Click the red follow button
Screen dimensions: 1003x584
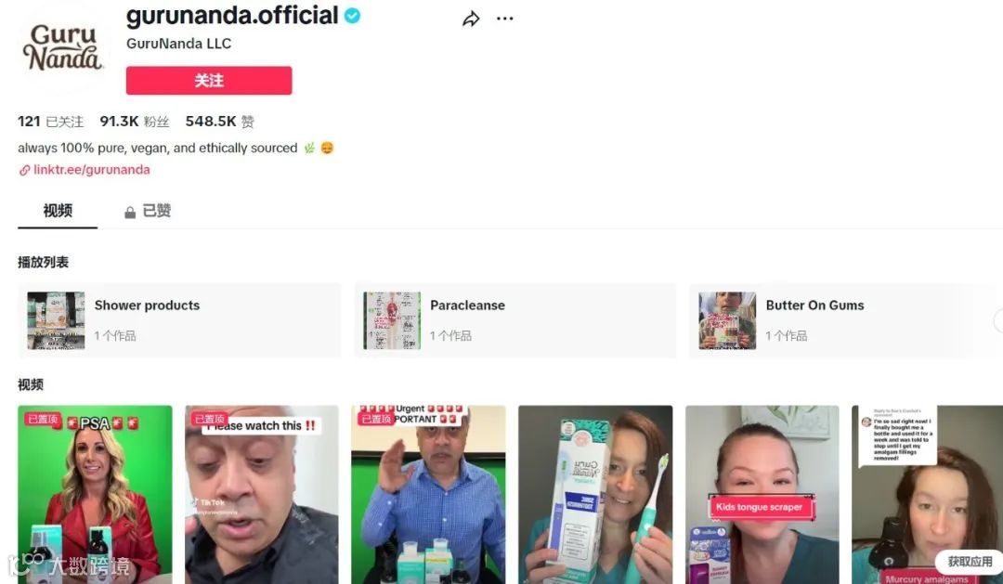(x=209, y=81)
